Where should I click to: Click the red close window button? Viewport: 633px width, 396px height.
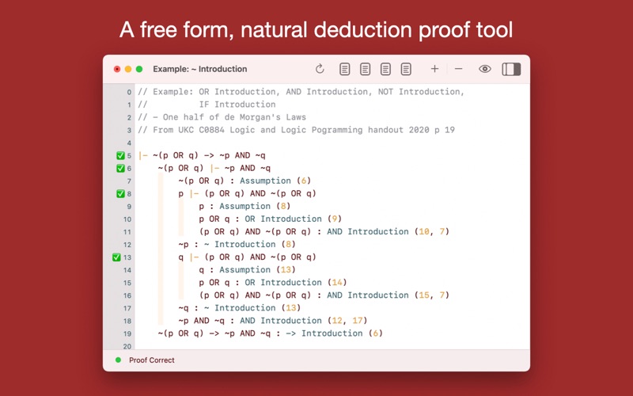click(117, 69)
